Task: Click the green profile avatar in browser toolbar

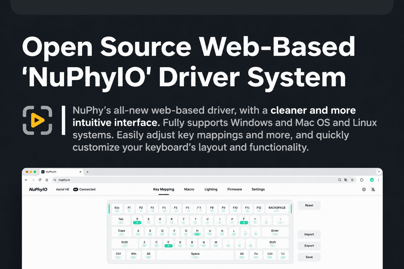Action: pos(372,180)
